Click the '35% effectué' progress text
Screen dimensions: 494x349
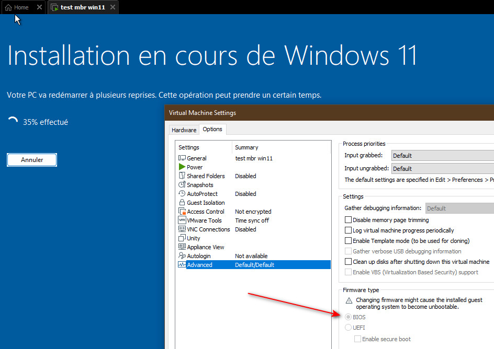click(46, 122)
